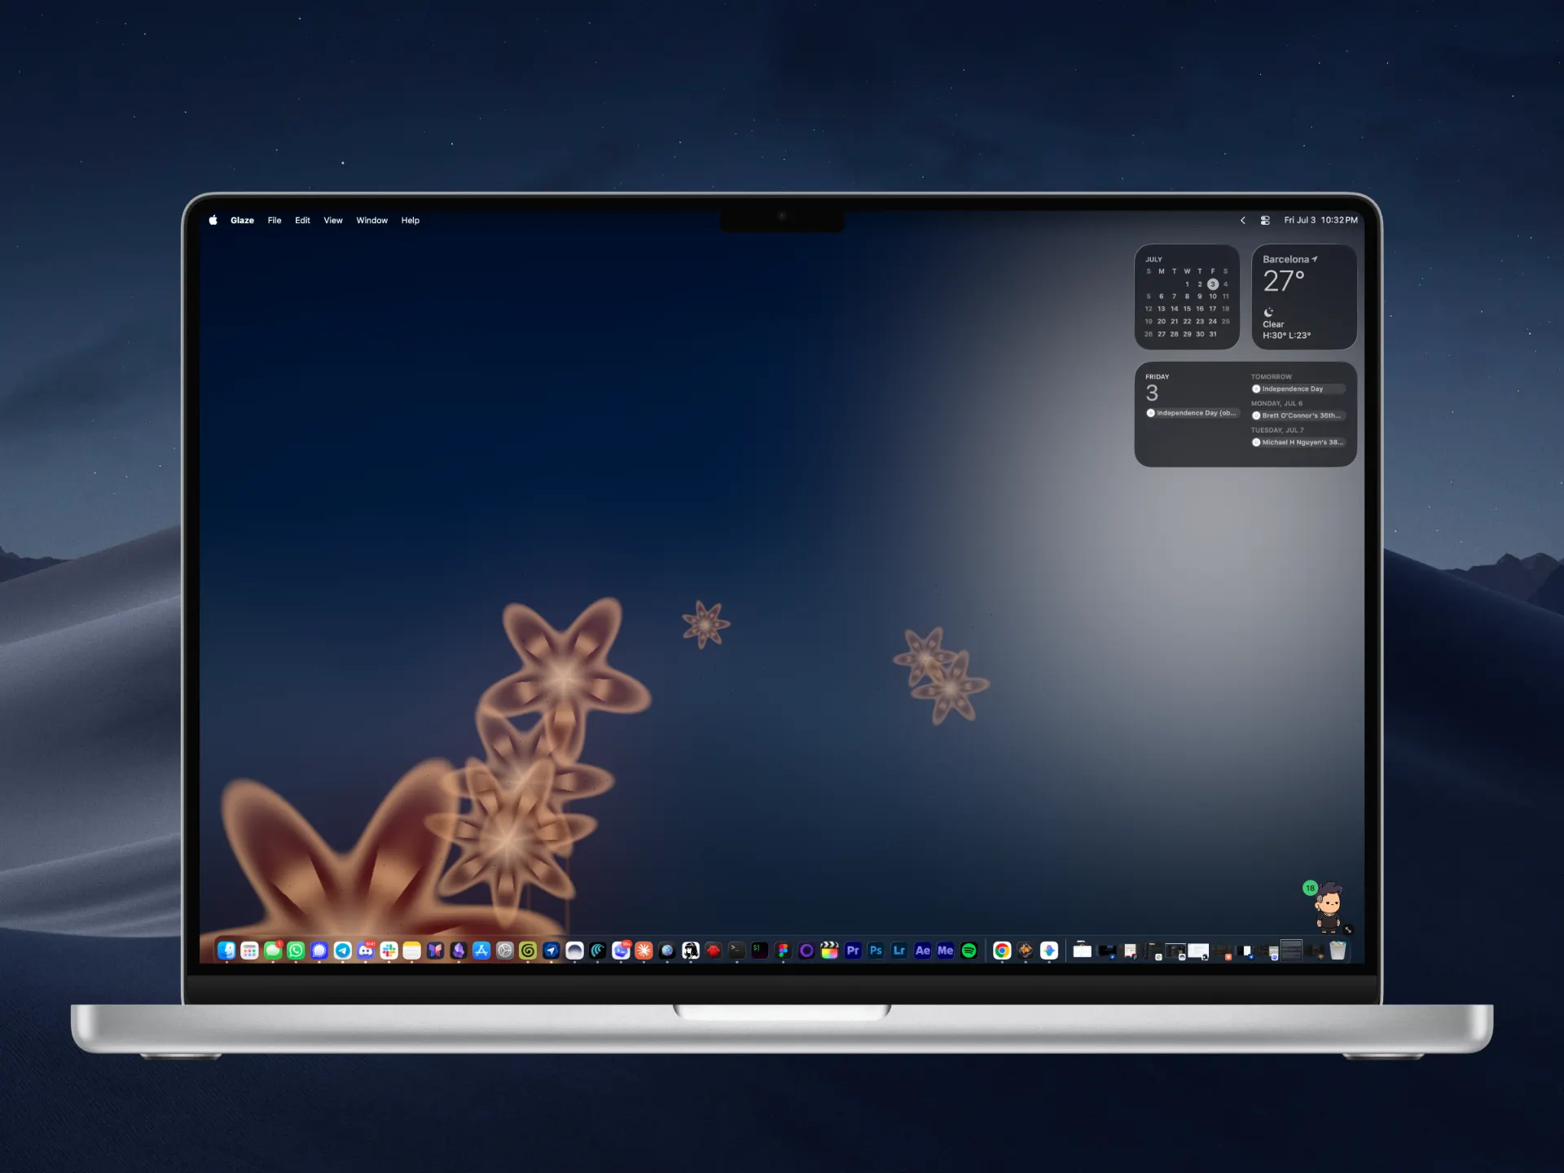Image resolution: width=1564 pixels, height=1173 pixels.
Task: Launch Figma from the Dock
Action: point(783,951)
